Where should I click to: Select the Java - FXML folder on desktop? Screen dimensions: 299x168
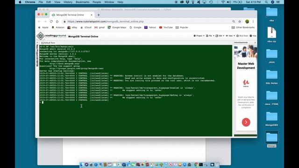tap(271, 98)
